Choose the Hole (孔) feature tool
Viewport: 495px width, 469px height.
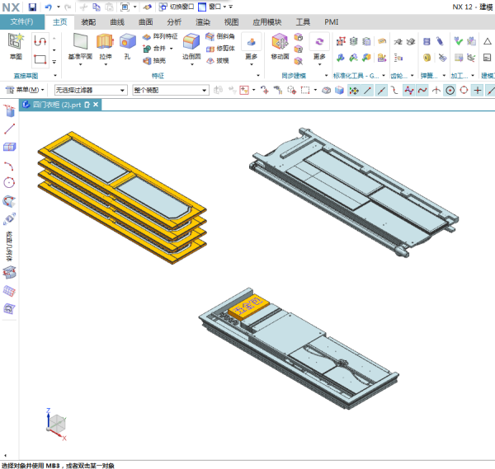tap(127, 45)
